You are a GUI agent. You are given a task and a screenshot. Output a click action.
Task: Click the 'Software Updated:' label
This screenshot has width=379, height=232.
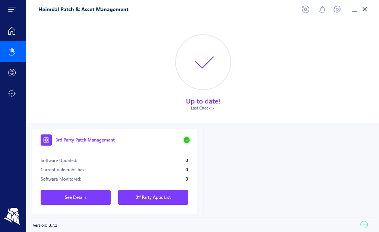point(59,161)
